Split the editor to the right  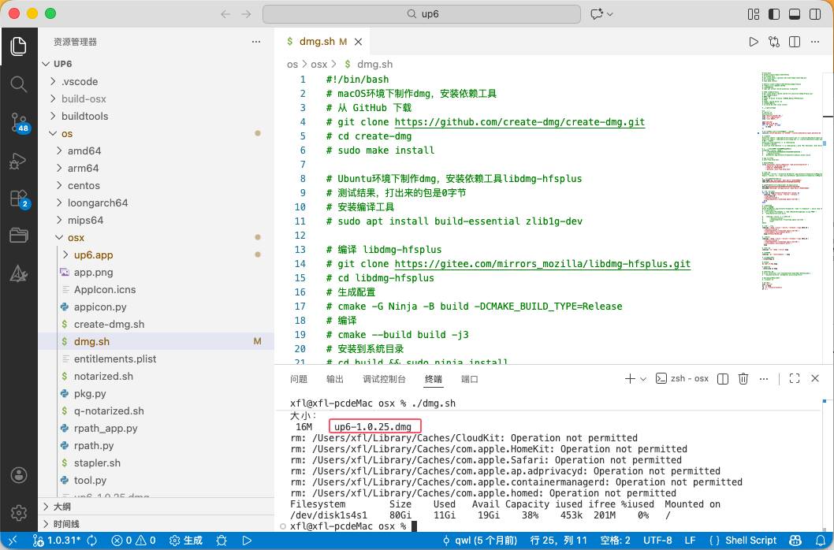pyautogui.click(x=795, y=42)
